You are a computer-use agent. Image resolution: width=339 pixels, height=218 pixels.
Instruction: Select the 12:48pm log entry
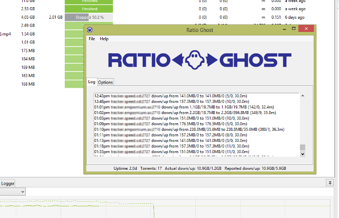(x=172, y=101)
